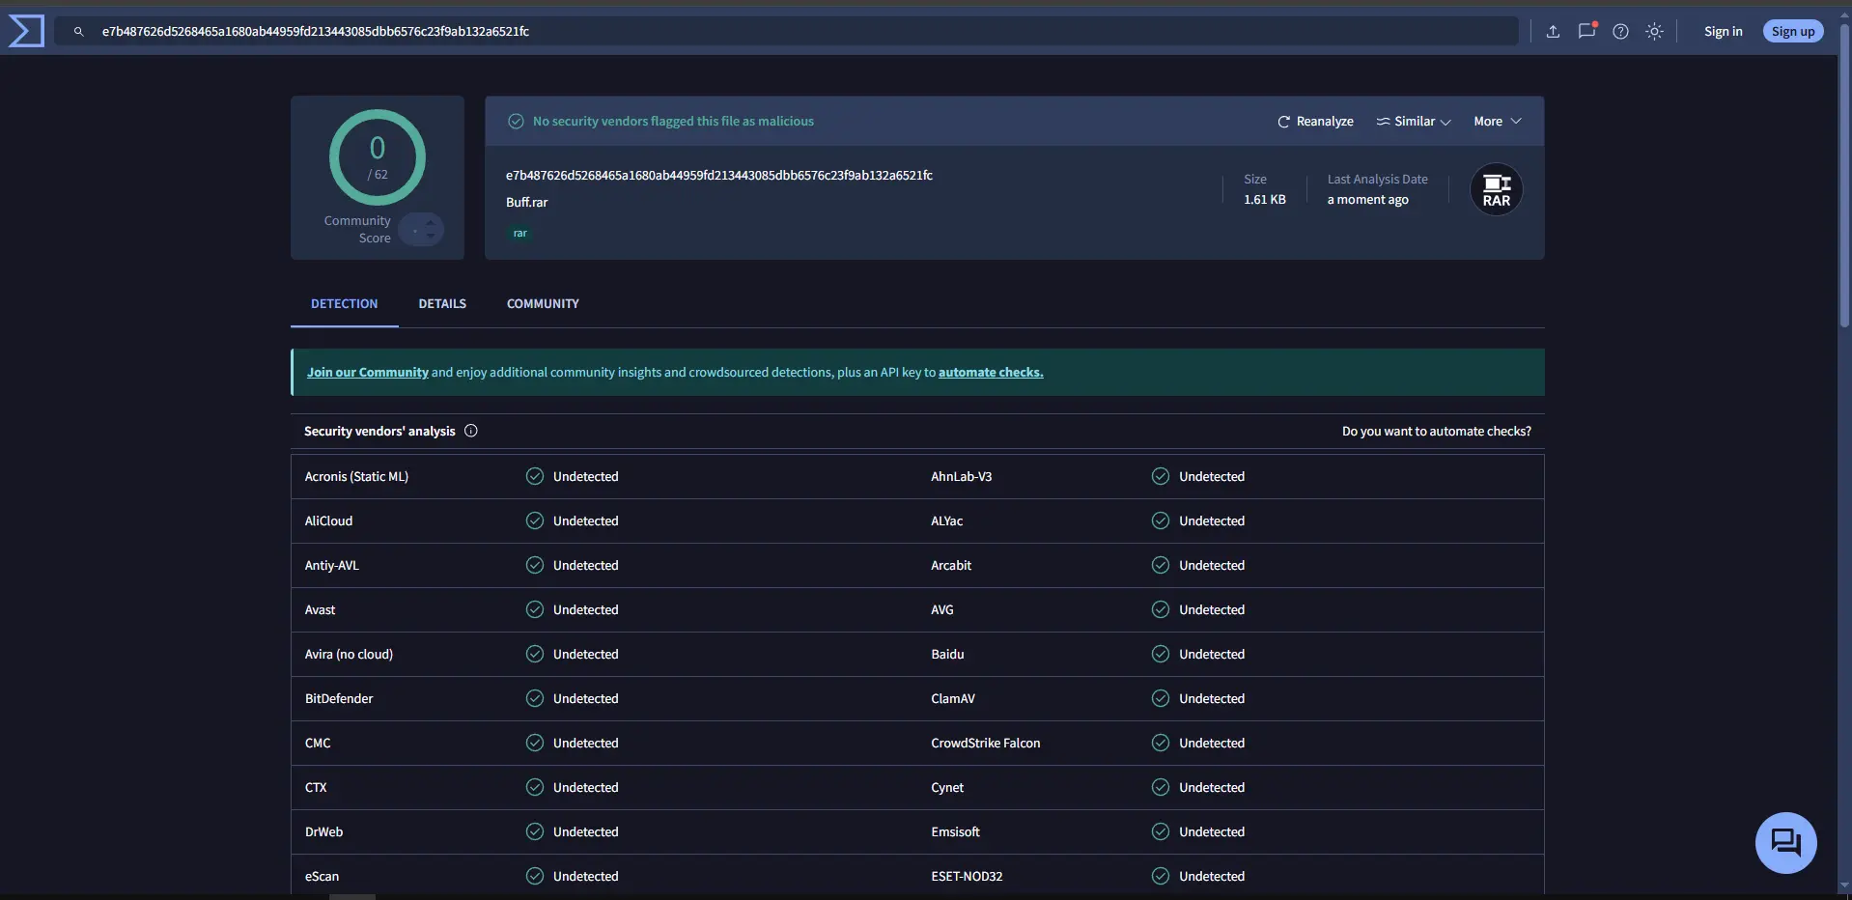The width and height of the screenshot is (1852, 900).
Task: Click the RAR file type icon
Action: (x=1496, y=190)
